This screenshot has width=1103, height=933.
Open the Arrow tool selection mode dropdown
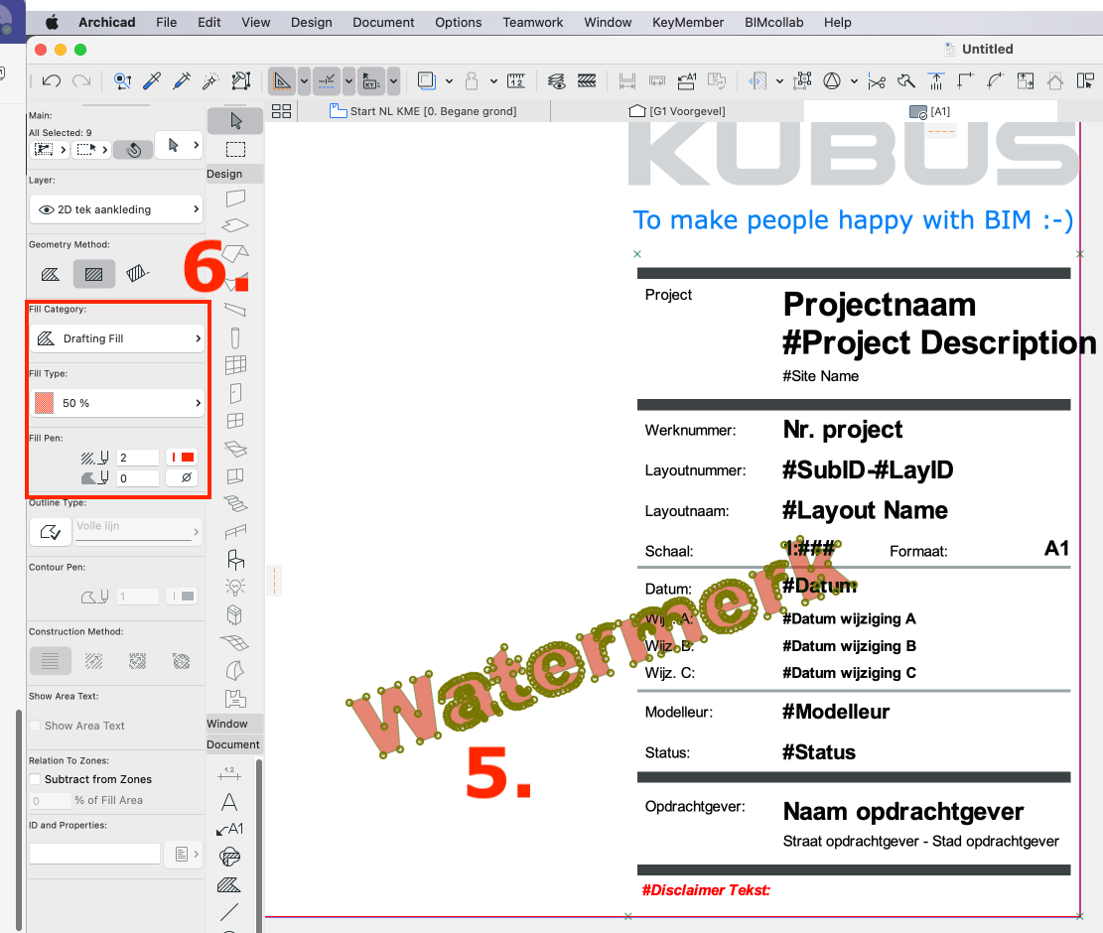[180, 146]
